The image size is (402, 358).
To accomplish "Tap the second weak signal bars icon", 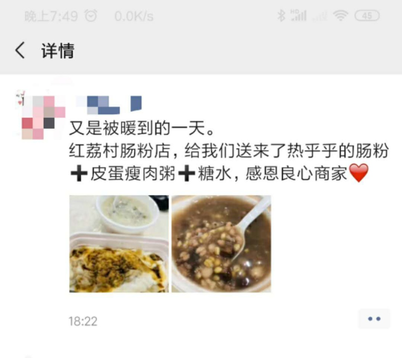I will 319,16.
